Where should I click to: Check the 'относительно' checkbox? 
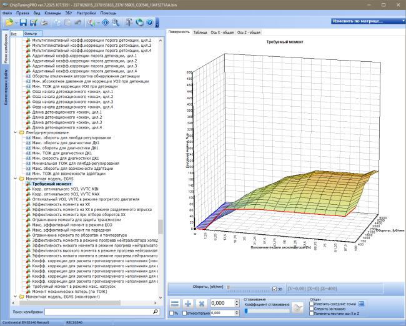(x=184, y=314)
